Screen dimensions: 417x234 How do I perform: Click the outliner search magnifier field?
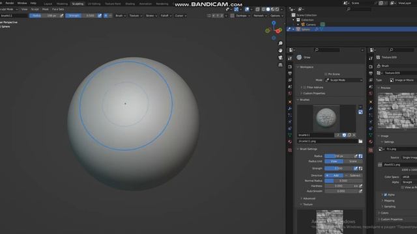tap(359, 9)
